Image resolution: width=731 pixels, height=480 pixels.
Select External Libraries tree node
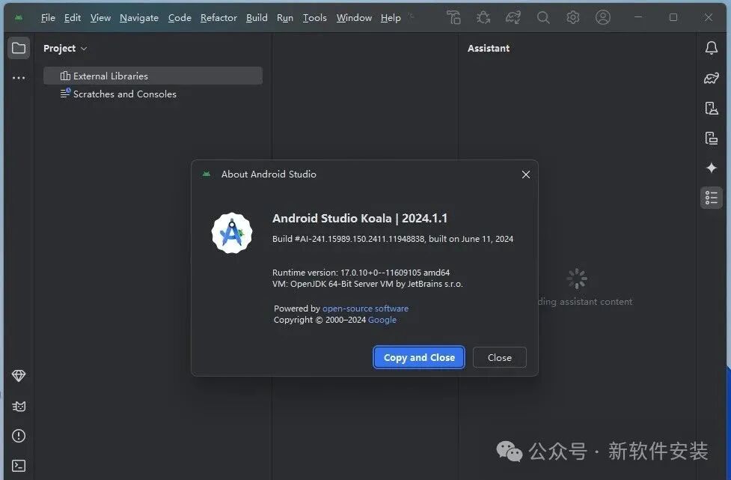(153, 76)
